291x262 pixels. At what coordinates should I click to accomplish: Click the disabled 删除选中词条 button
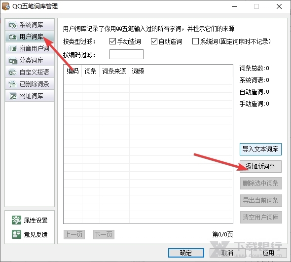click(261, 183)
